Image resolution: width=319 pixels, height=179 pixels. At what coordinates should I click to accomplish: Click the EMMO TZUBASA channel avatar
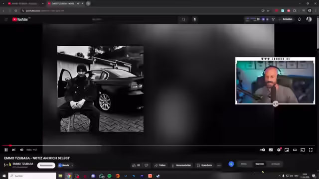[7, 165]
